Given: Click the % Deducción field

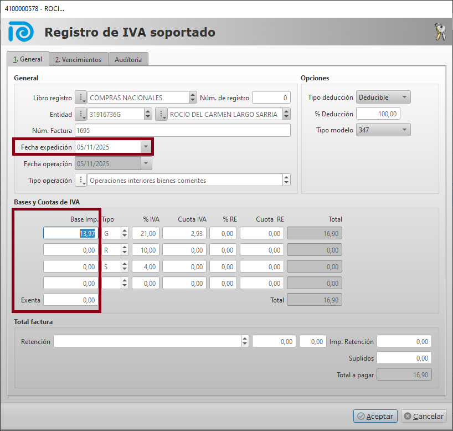Looking at the screenshot, I should (x=378, y=114).
